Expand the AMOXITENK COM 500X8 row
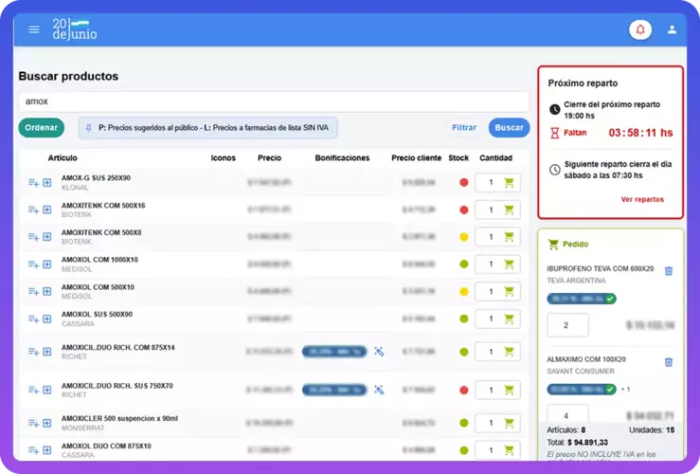 pos(46,237)
